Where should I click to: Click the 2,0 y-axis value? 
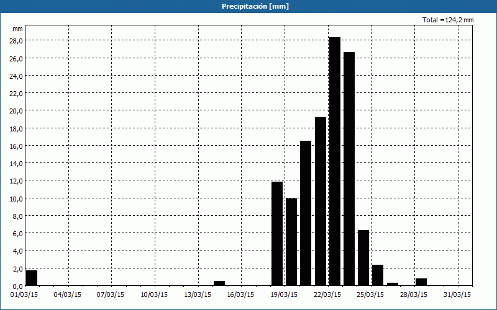(17, 269)
